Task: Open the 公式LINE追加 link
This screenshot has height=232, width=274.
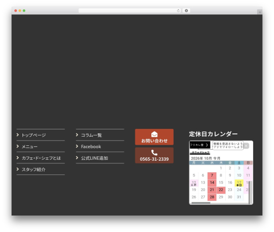Action: pyautogui.click(x=94, y=158)
